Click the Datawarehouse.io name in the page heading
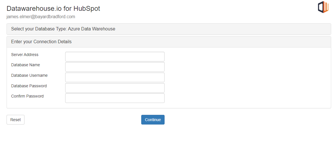The width and height of the screenshot is (334, 141). 34,9
